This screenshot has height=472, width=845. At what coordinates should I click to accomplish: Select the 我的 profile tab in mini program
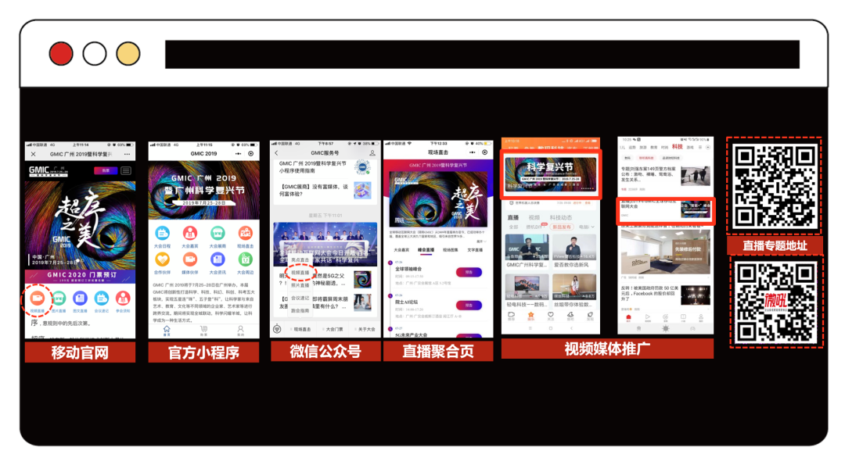click(240, 331)
